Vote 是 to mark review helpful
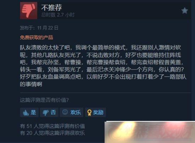This screenshot has width=195, height=143. (29, 112)
